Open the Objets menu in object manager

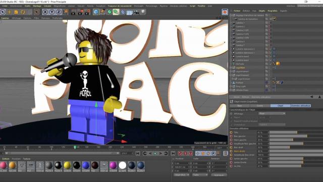pyautogui.click(x=262, y=11)
